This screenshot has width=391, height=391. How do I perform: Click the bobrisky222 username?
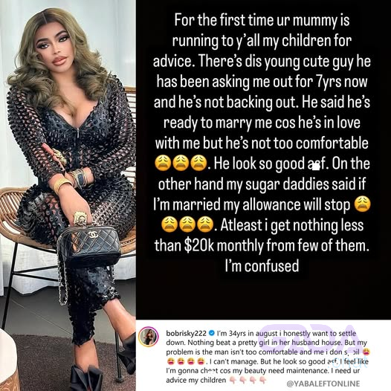pos(186,334)
